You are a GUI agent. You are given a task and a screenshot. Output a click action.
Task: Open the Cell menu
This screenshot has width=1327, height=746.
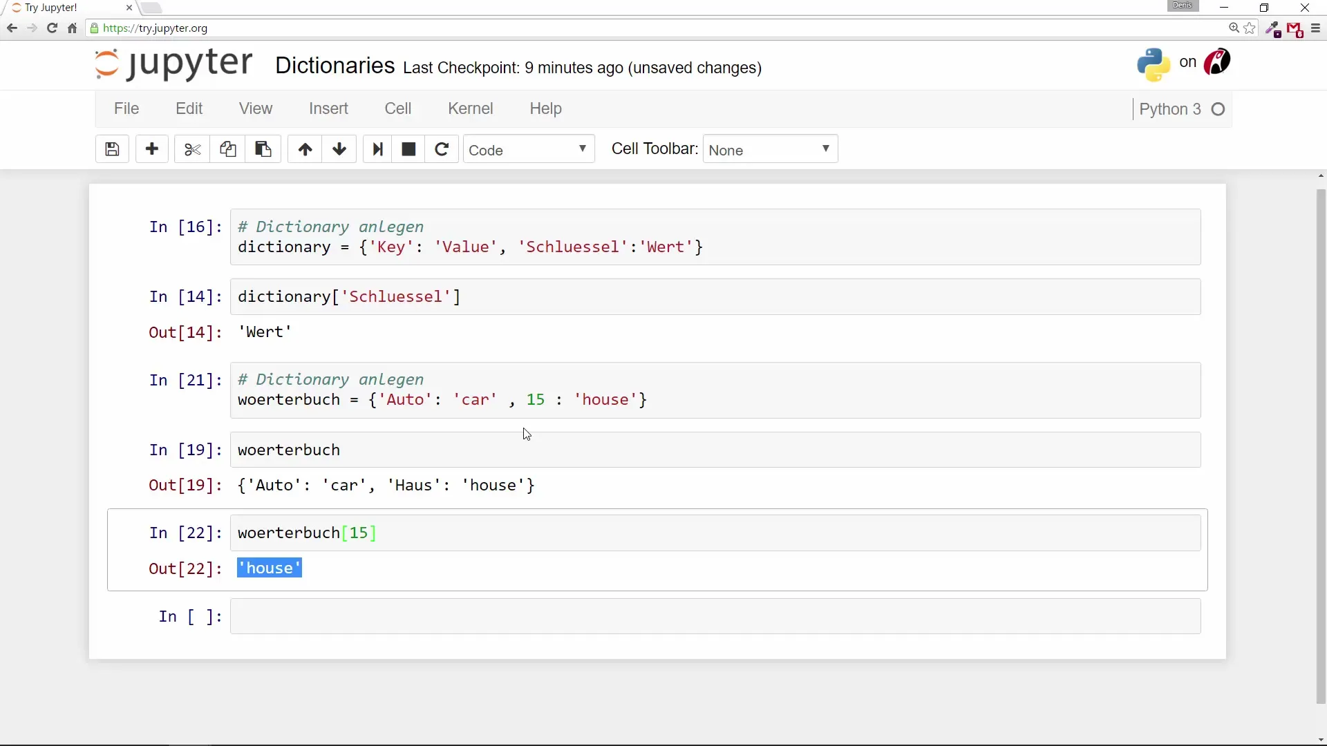[398, 109]
